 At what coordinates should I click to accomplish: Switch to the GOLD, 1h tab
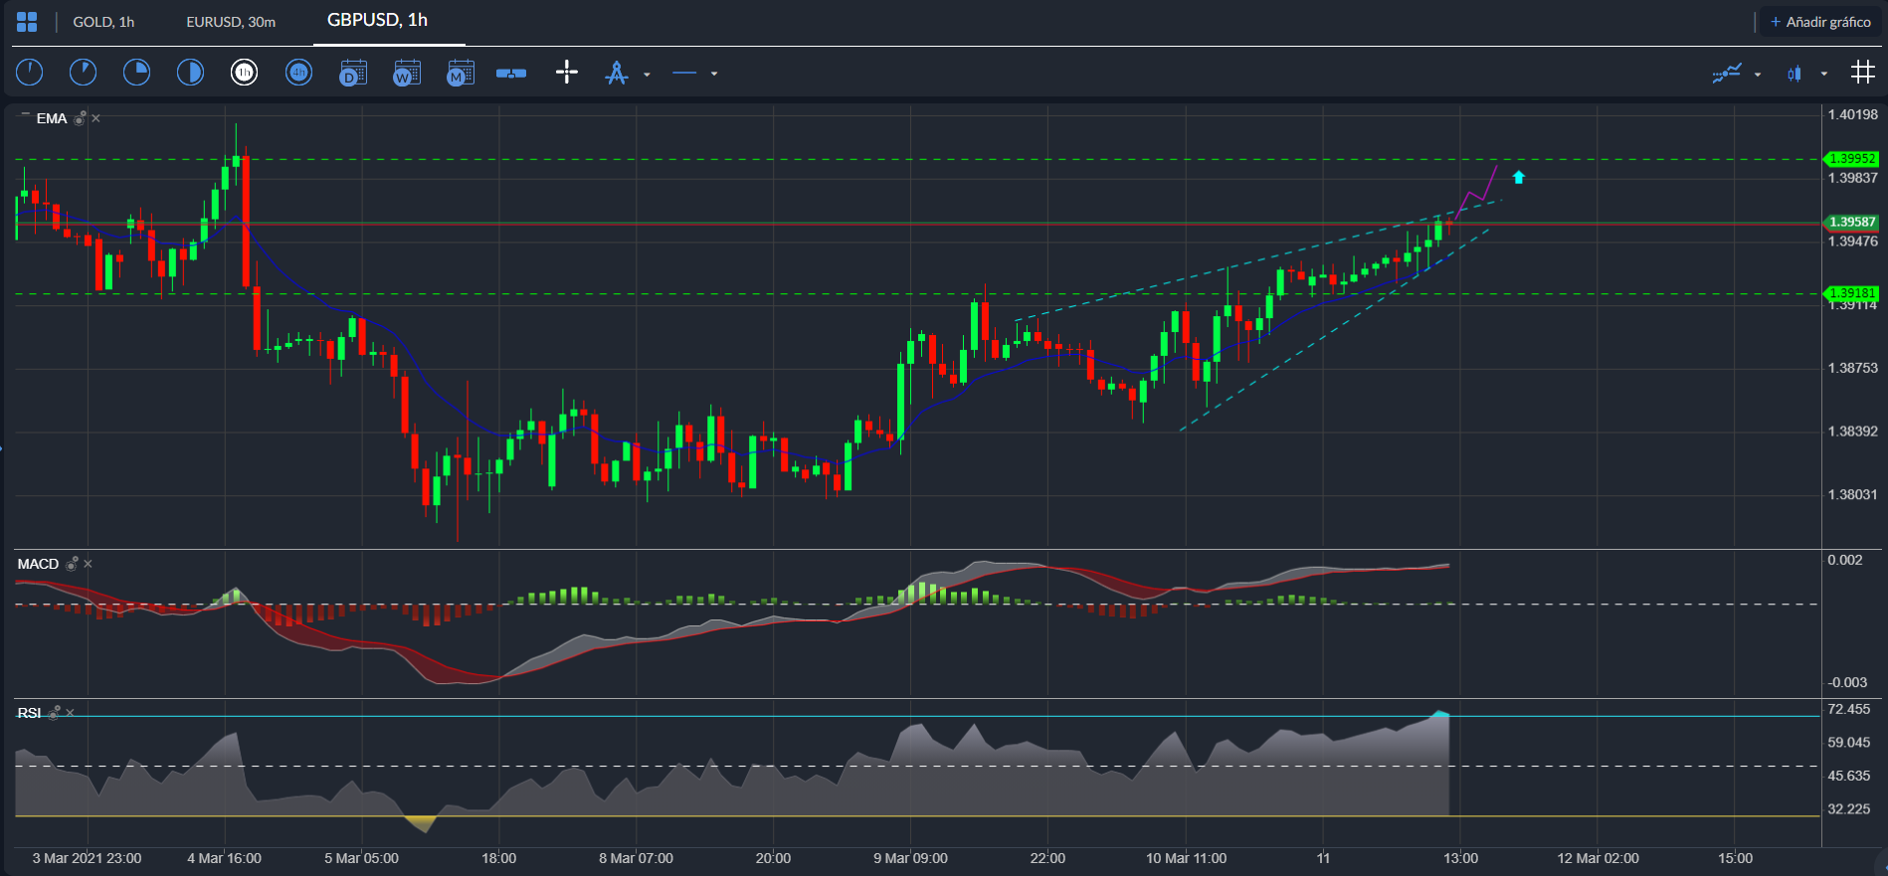(103, 22)
